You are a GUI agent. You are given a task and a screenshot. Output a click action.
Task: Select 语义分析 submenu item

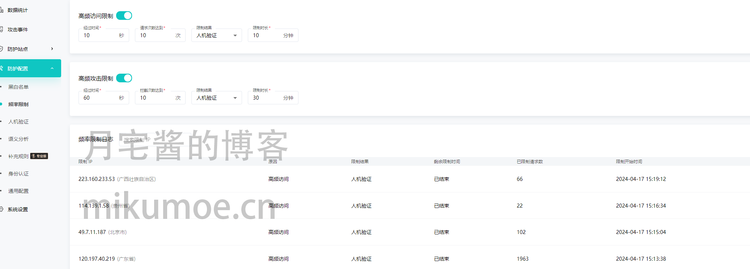pyautogui.click(x=18, y=139)
